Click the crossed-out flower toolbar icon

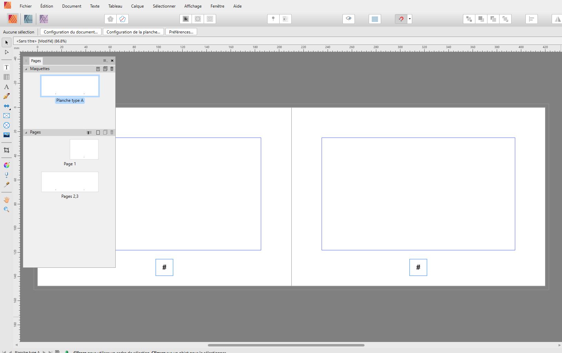(123, 19)
